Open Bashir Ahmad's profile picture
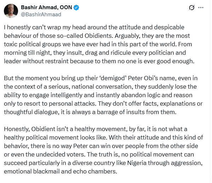Image resolution: width=212 pixels, height=183 pixels. pos(11,11)
